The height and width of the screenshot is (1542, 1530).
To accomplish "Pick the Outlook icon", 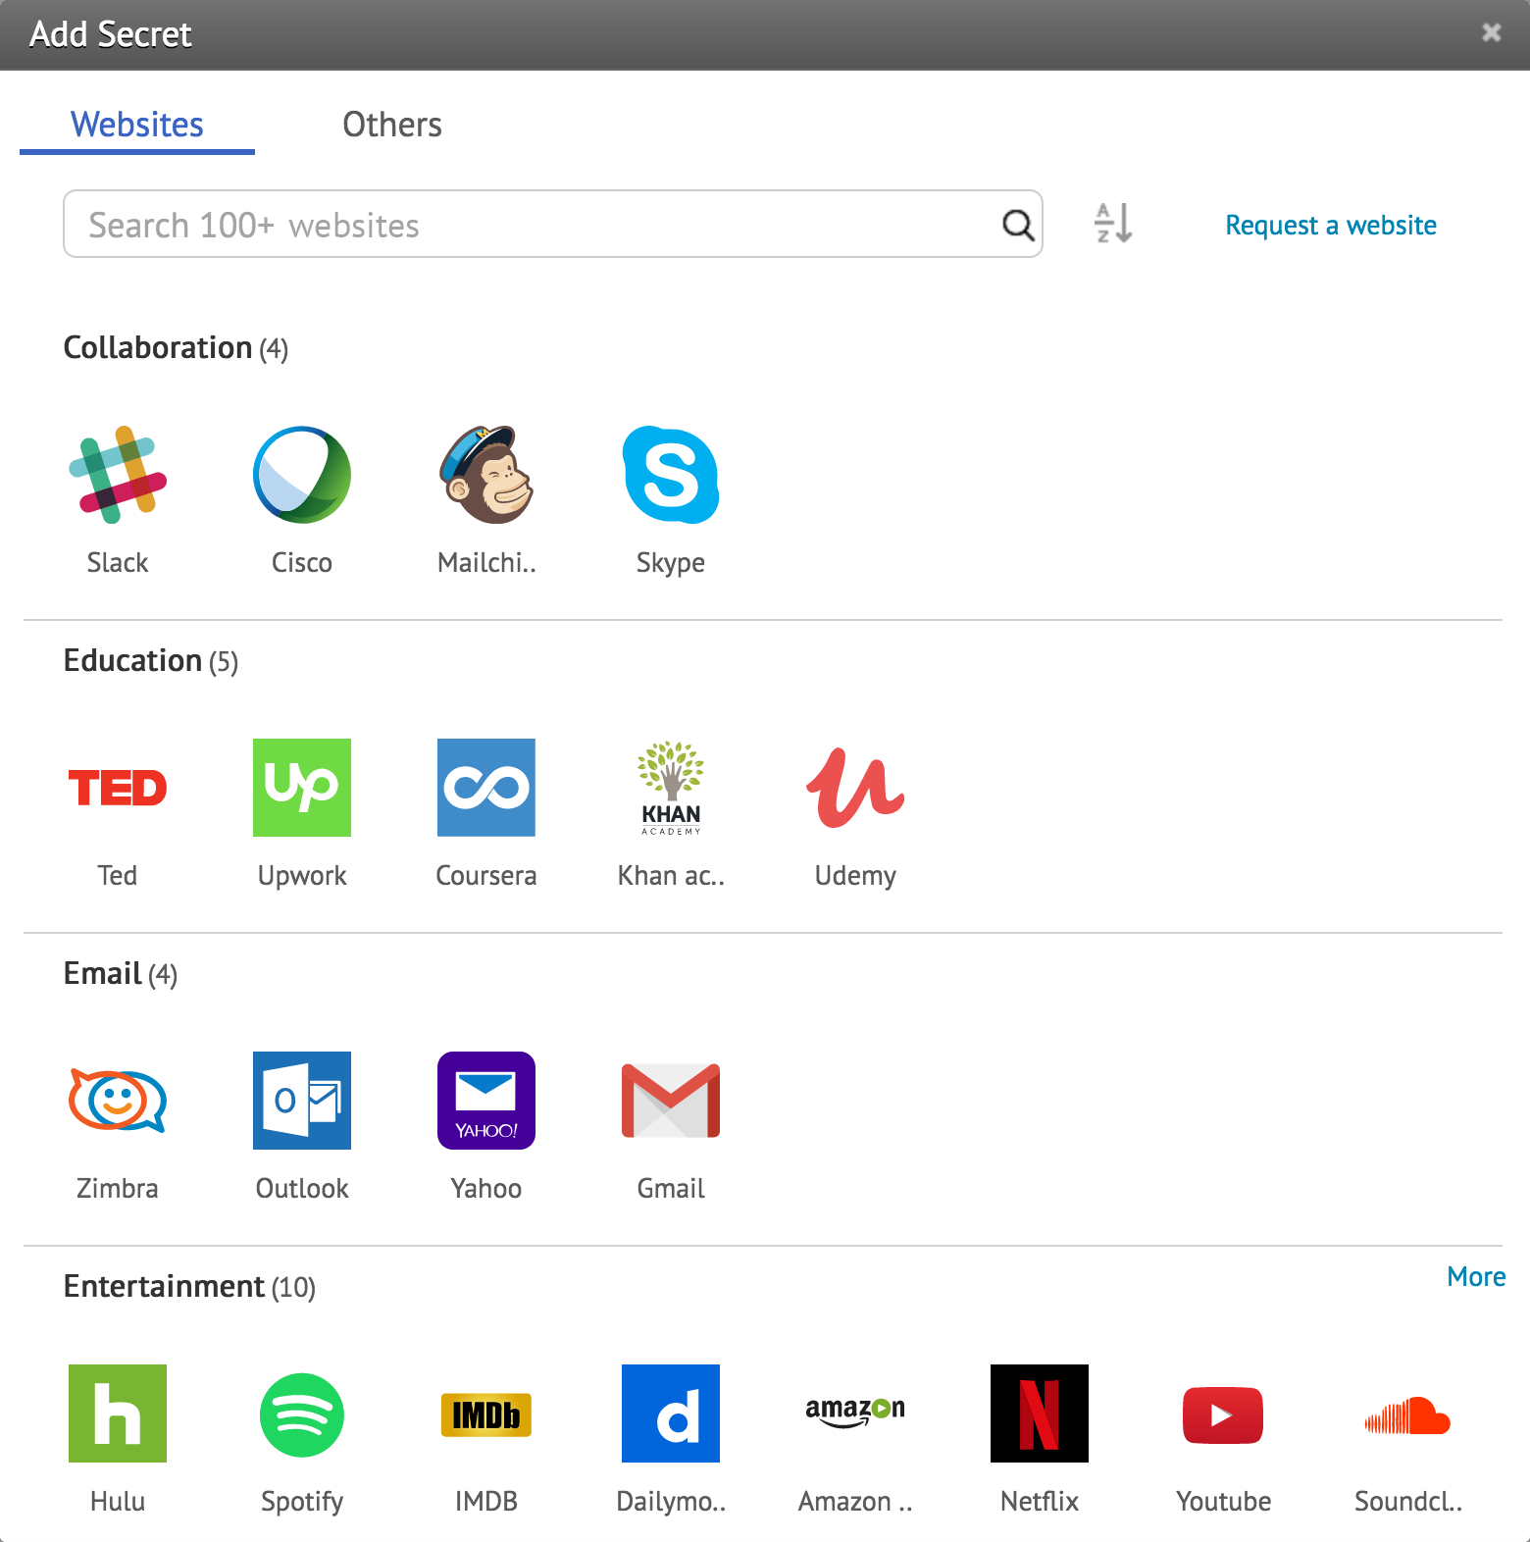I will coord(302,1101).
